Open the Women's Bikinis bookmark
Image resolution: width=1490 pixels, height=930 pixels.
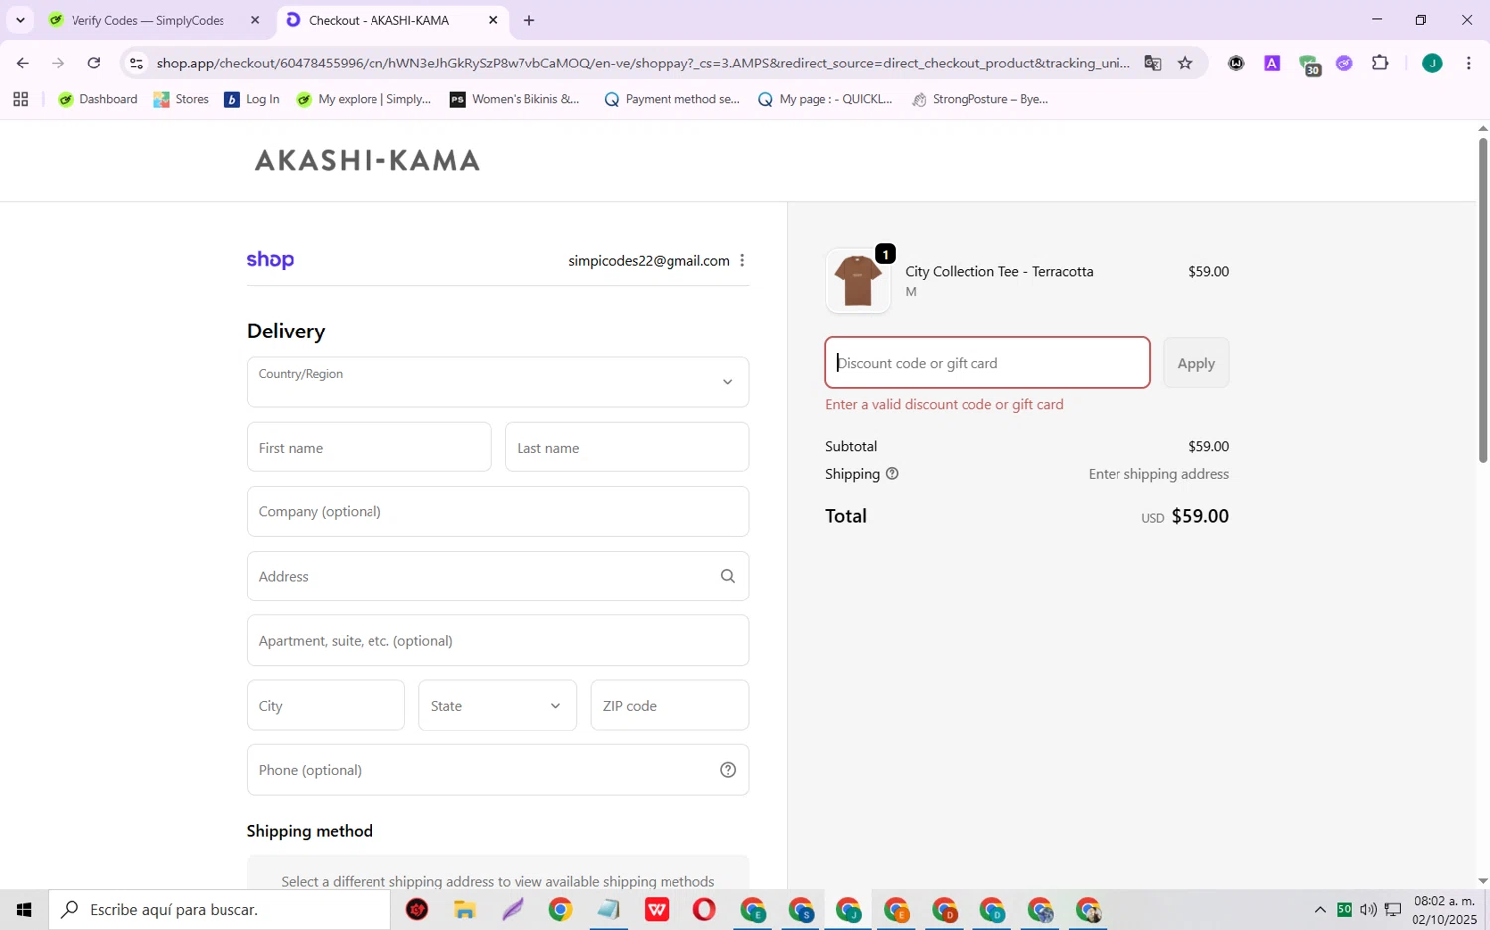pos(515,99)
